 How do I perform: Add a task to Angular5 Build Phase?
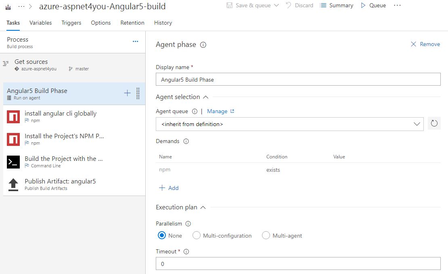(x=127, y=93)
